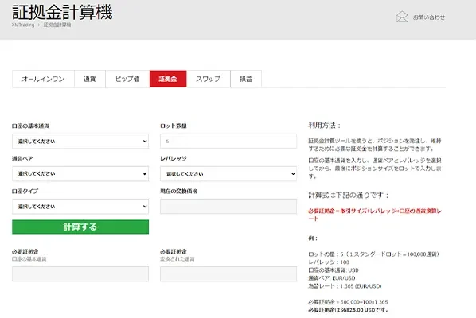The image size is (476, 318).
Task: Open the お問い合わせ contact link
Action: pyautogui.click(x=429, y=17)
